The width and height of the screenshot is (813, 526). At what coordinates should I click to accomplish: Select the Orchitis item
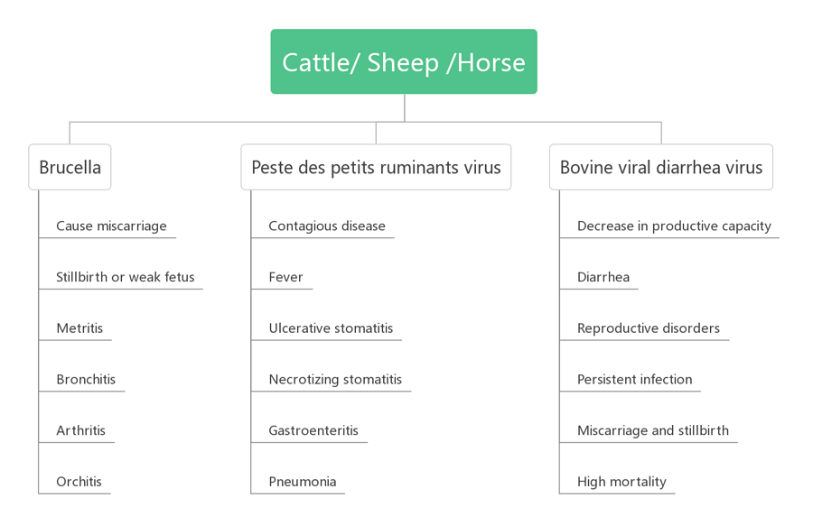point(79,482)
